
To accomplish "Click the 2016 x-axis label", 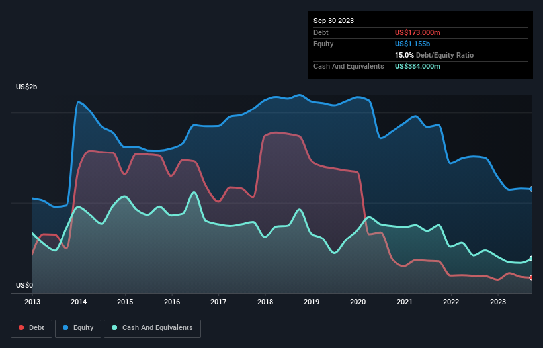I will click(x=172, y=302).
